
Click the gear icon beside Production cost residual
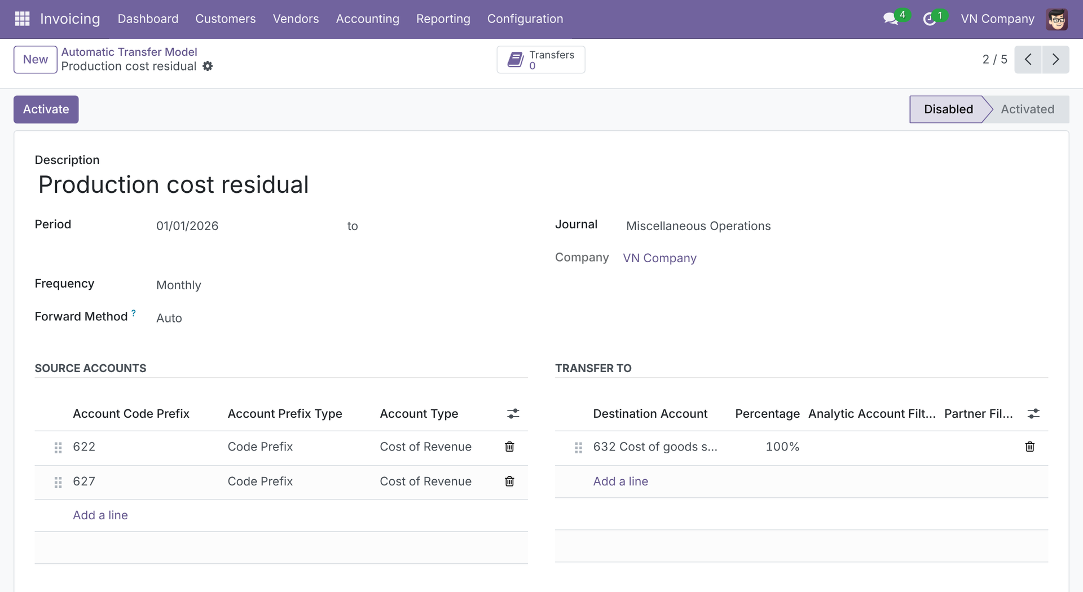coord(208,66)
